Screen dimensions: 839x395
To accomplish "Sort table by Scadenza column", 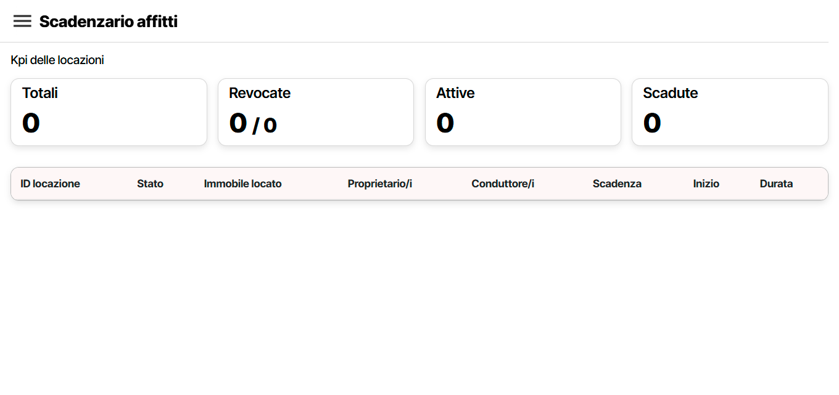I will coord(617,184).
